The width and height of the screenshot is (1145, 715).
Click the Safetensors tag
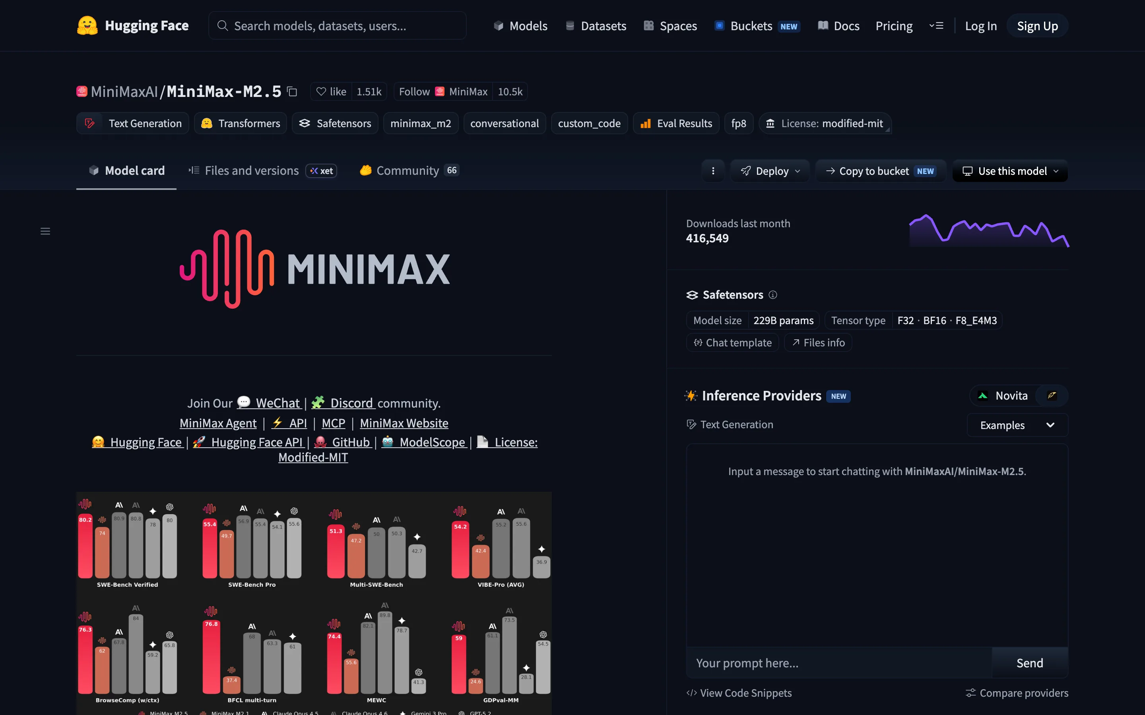(x=335, y=124)
